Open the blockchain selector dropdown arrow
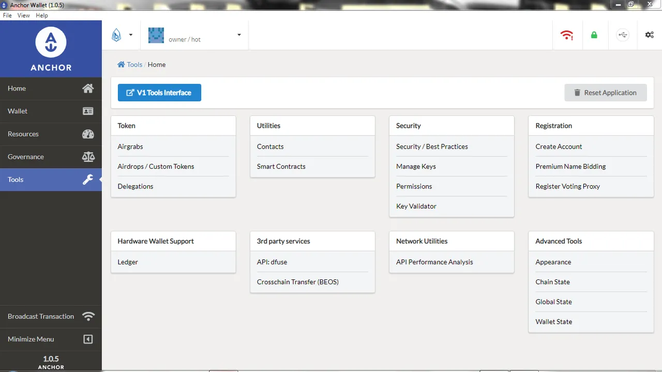Image resolution: width=662 pixels, height=372 pixels. tap(131, 35)
